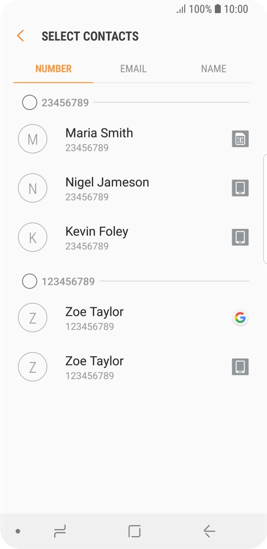Tap the edge panel handle on right side

coord(265,208)
